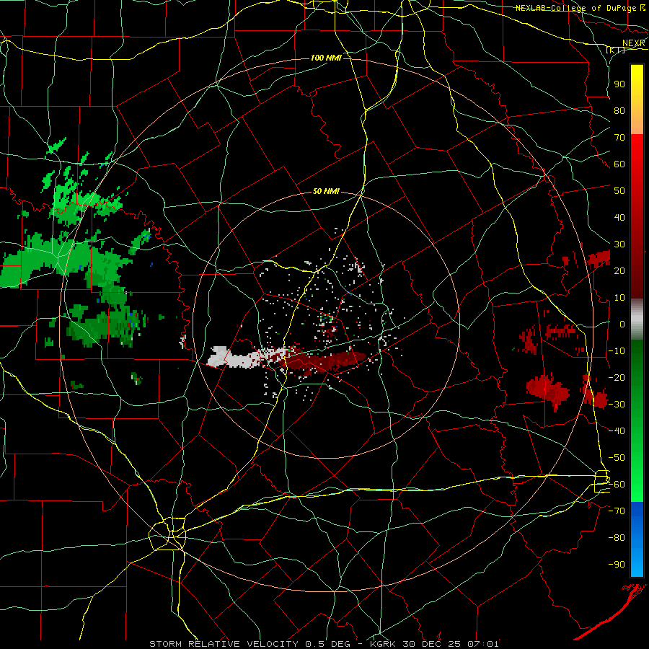Image resolution: width=649 pixels, height=649 pixels.
Task: Click the positive 90 scale label
Action: pyautogui.click(x=619, y=84)
